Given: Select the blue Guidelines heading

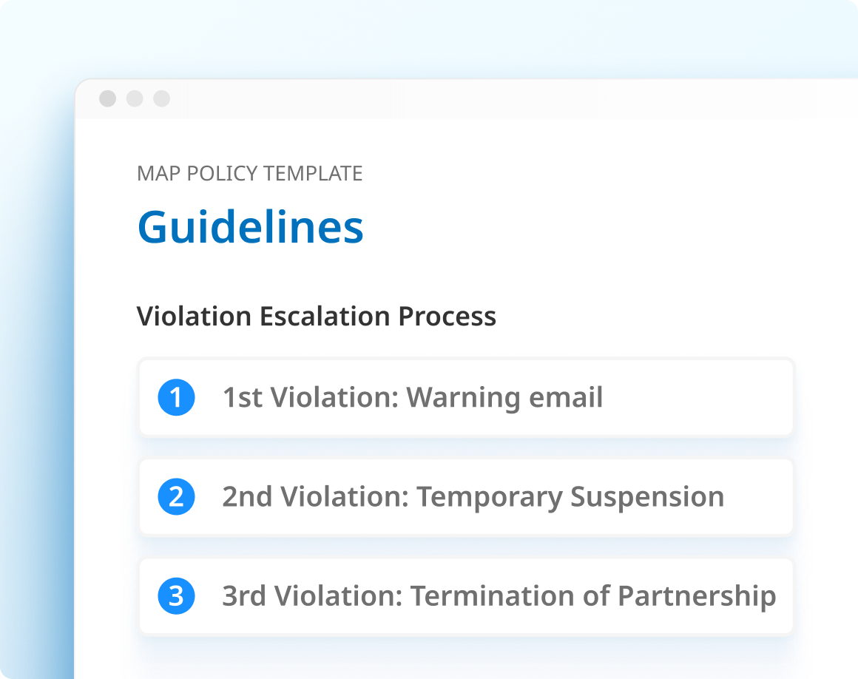Looking at the screenshot, I should click(x=250, y=227).
